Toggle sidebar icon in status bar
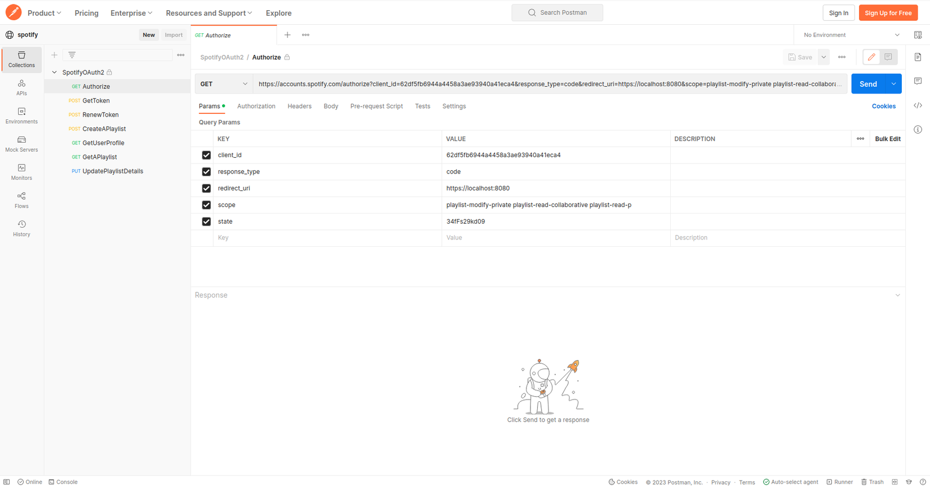Image resolution: width=930 pixels, height=488 pixels. tap(7, 482)
